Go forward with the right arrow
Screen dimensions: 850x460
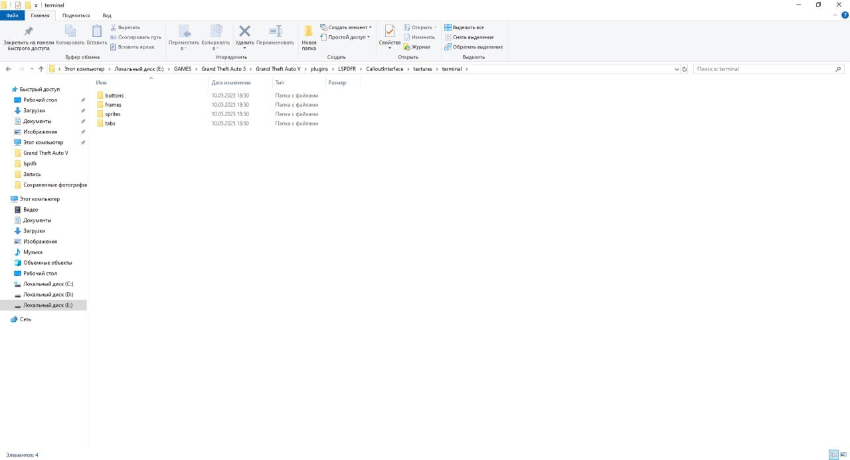(x=21, y=69)
